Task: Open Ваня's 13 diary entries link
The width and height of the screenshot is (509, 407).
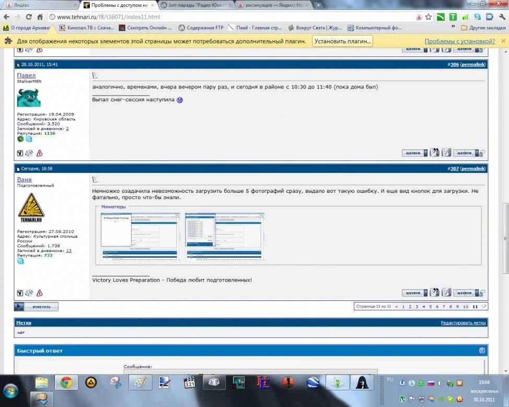Action: pos(68,251)
